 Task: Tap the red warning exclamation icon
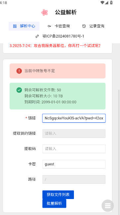tap(19, 71)
